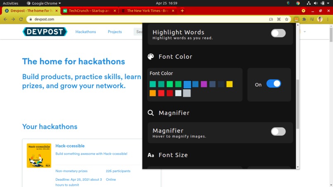Click the Devpost search field

[138, 32]
